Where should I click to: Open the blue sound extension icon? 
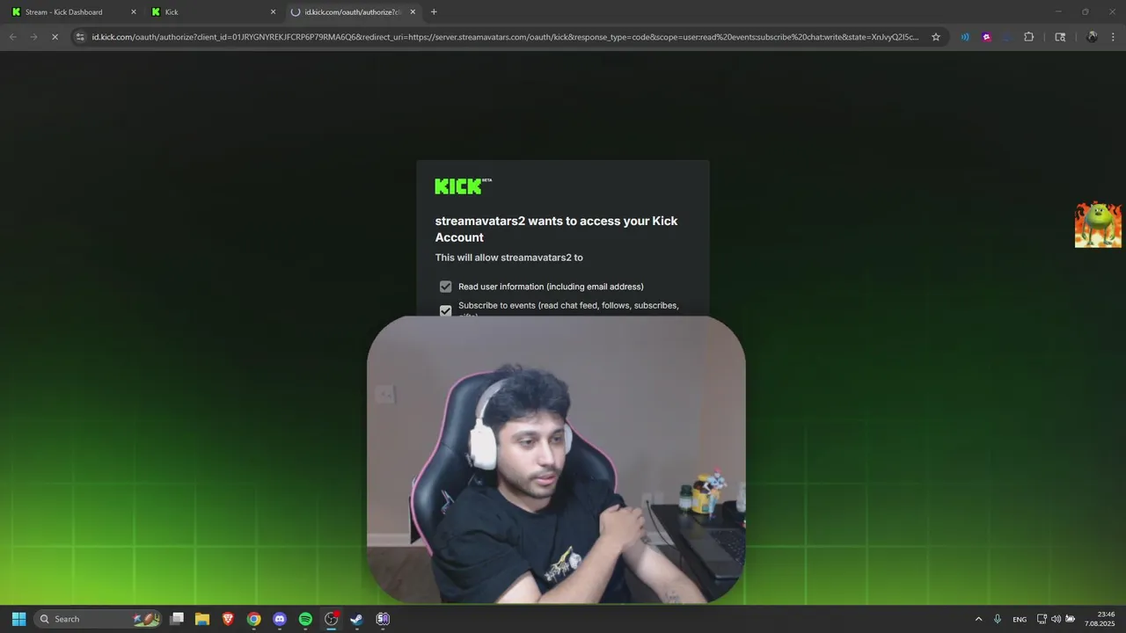[x=965, y=37]
